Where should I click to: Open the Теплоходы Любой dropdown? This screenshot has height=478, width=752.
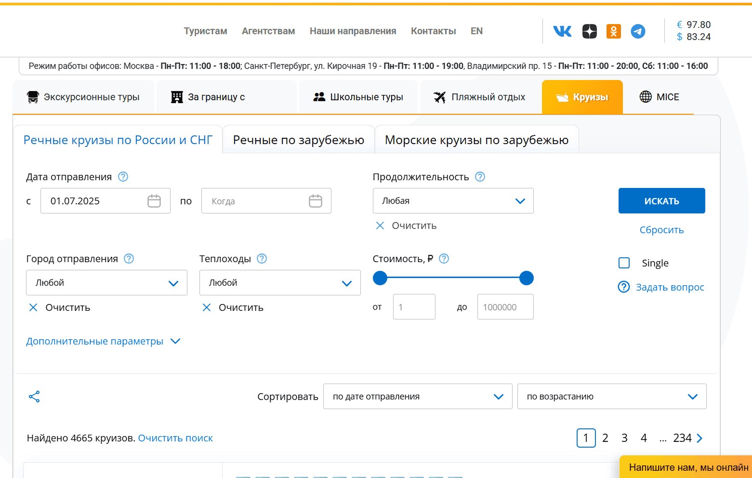pyautogui.click(x=280, y=283)
